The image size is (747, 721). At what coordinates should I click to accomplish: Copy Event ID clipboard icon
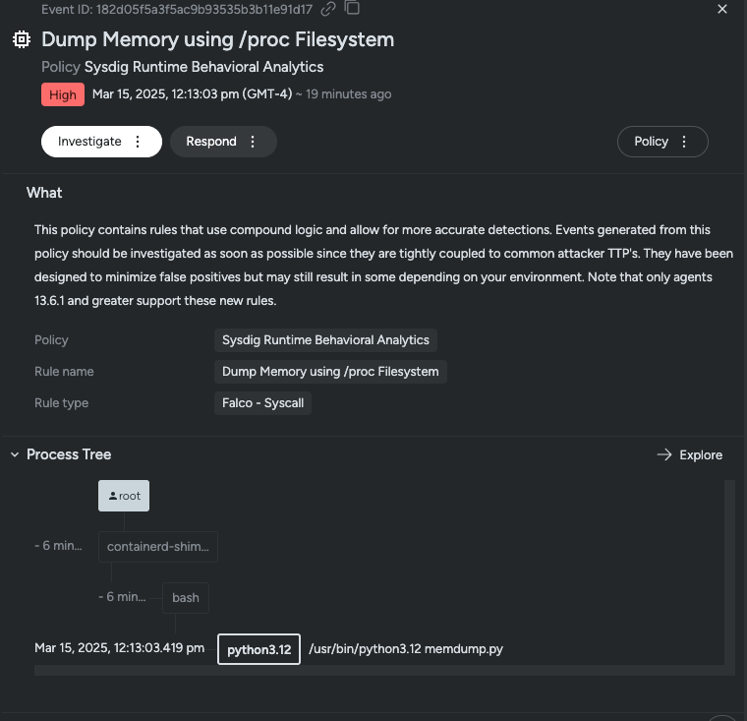click(x=352, y=8)
